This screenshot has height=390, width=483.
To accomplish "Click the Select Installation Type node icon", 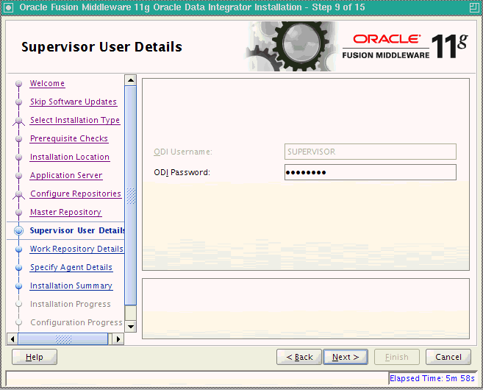I will click(19, 121).
